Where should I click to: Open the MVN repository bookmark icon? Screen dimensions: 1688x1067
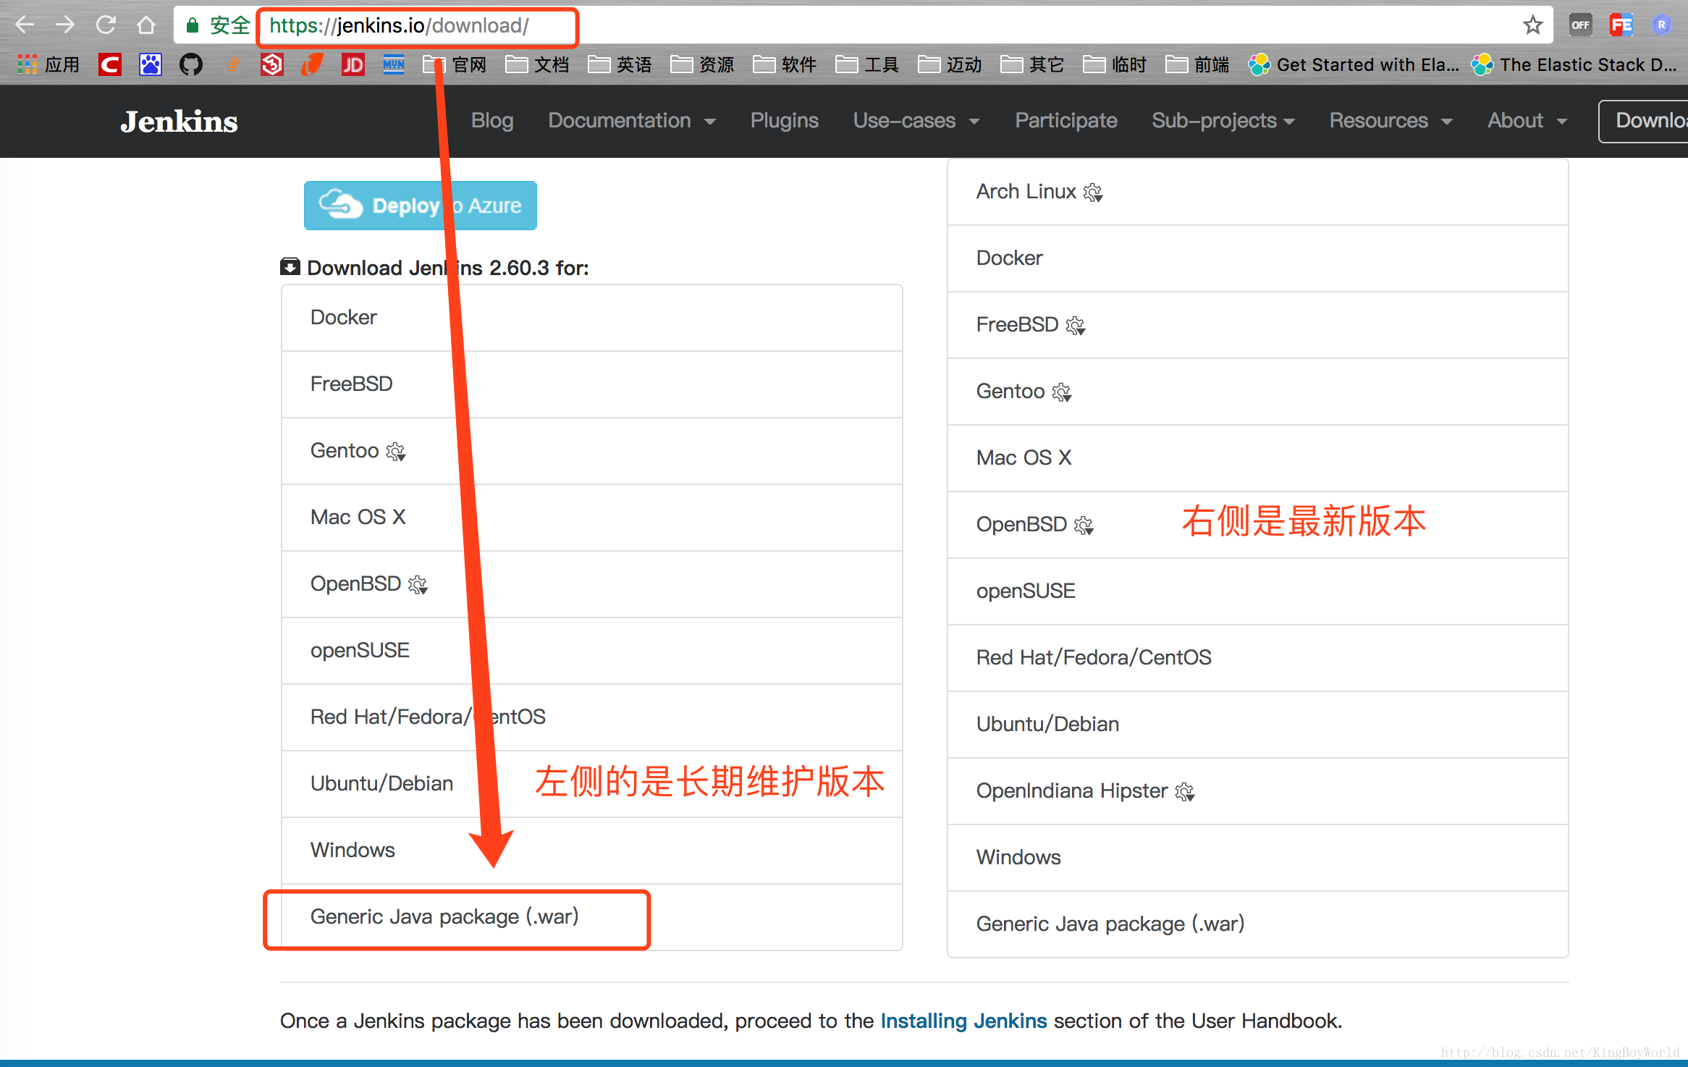click(394, 65)
